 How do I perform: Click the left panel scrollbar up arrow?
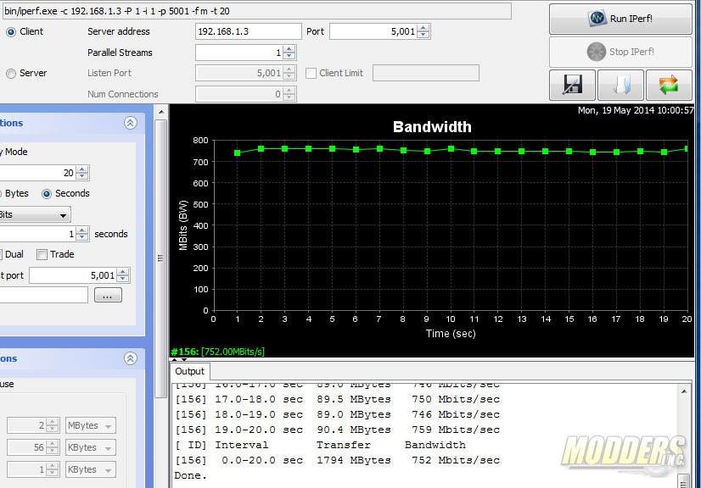pos(161,112)
